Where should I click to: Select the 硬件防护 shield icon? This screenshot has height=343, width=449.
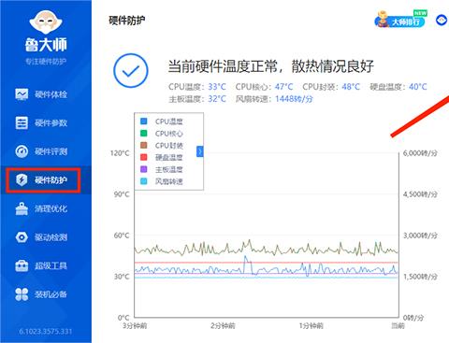point(22,180)
